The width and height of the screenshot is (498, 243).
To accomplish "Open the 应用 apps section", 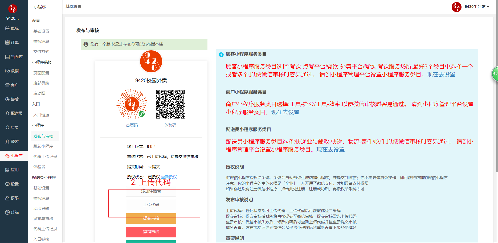I will point(12,170).
